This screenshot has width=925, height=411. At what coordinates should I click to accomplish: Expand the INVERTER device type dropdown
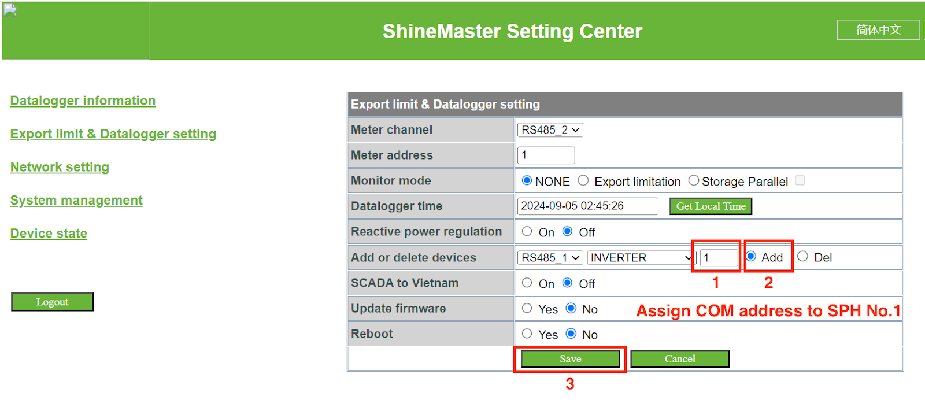641,258
